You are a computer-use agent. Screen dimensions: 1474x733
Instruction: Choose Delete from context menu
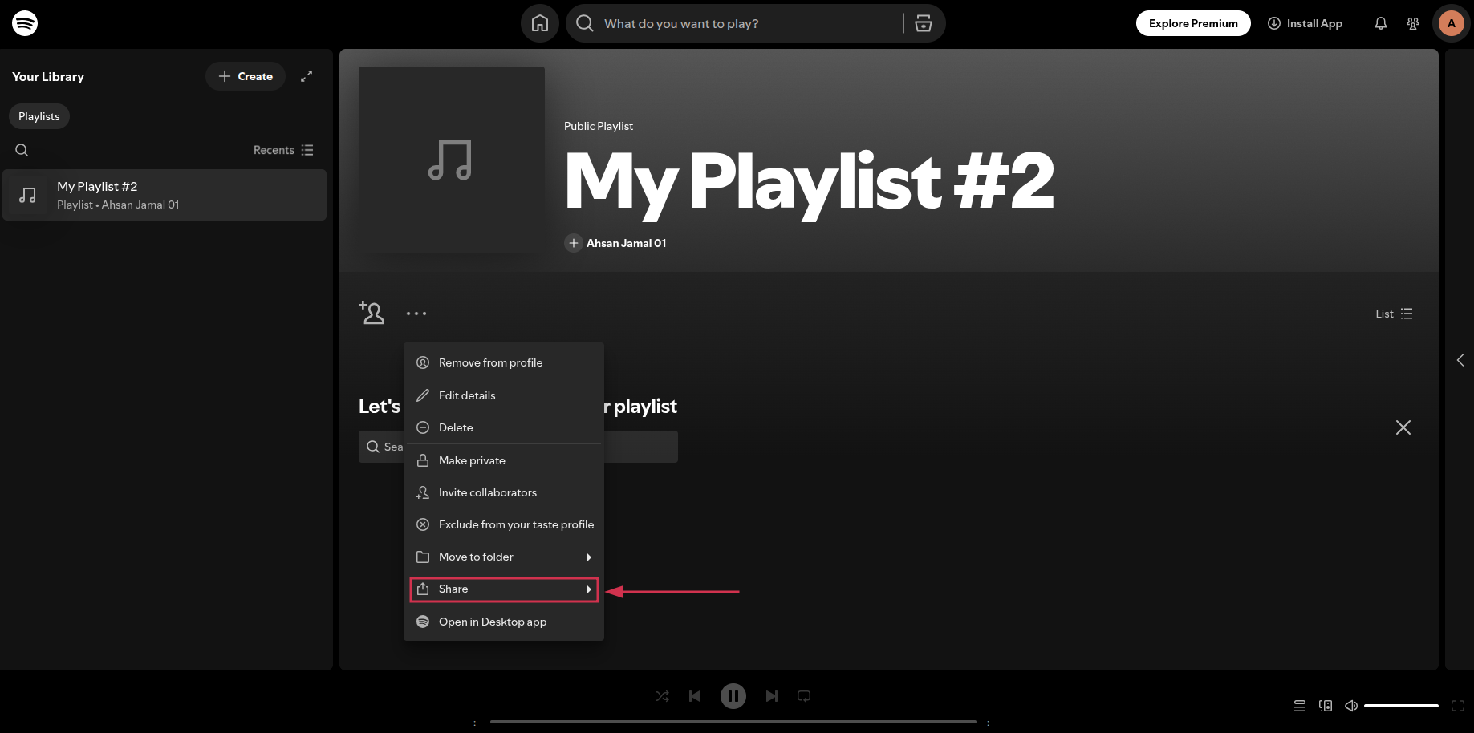[504, 427]
